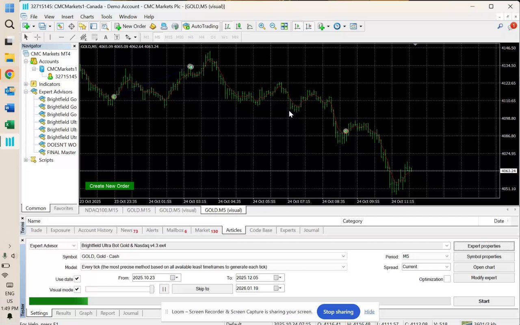The width and height of the screenshot is (520, 325).
Task: Uncheck the Visual mode checkbox
Action: (77, 289)
